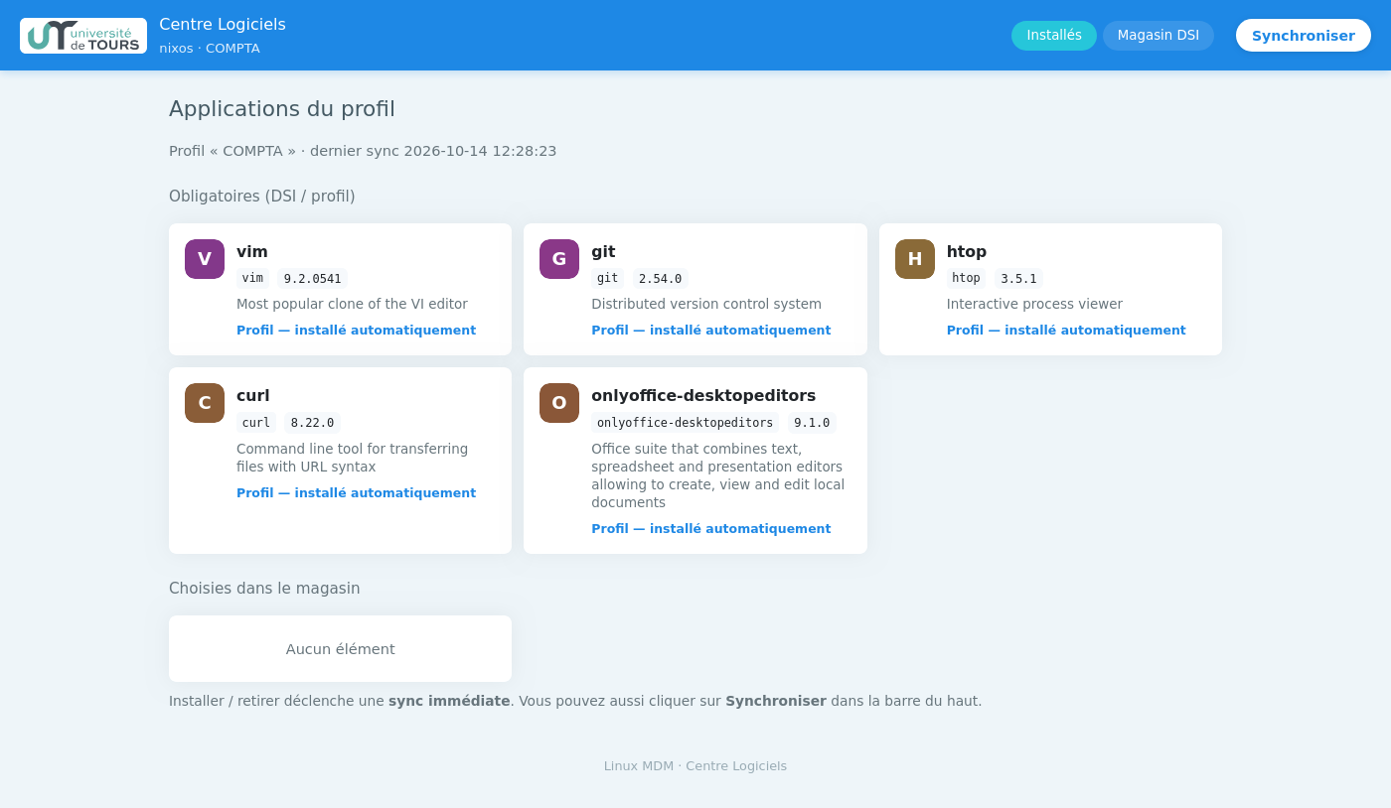Click 'Distributed version control system' description

click(706, 305)
